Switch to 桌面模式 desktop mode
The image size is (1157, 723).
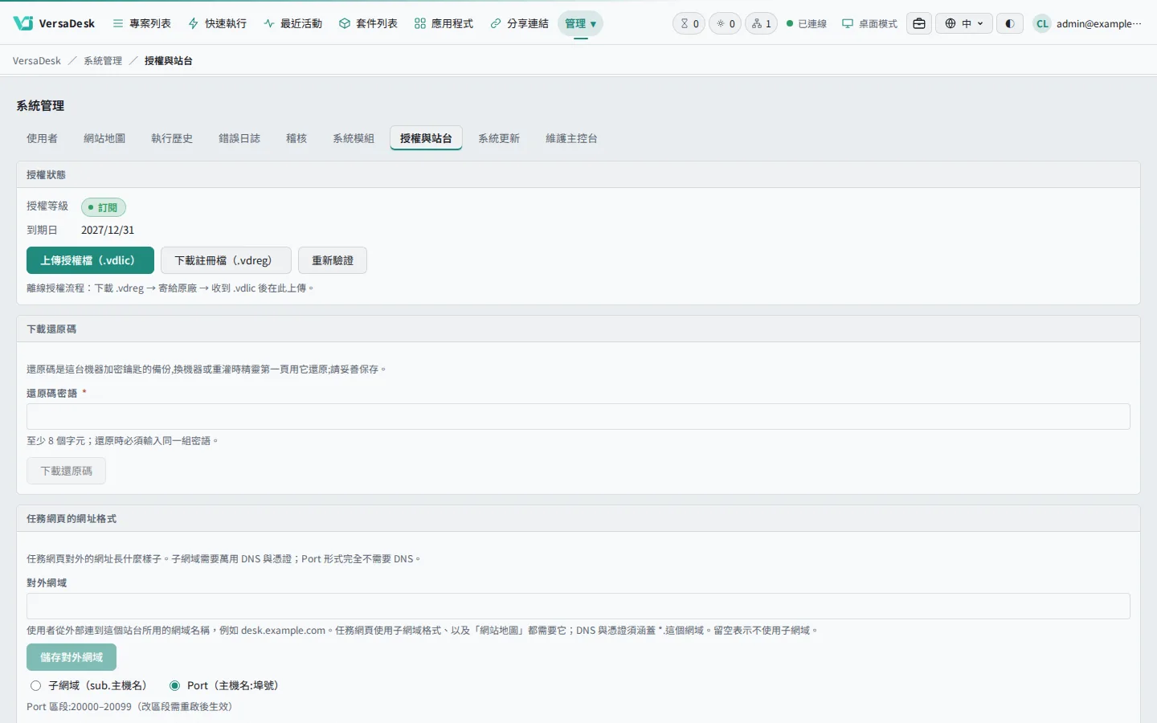[x=869, y=23]
